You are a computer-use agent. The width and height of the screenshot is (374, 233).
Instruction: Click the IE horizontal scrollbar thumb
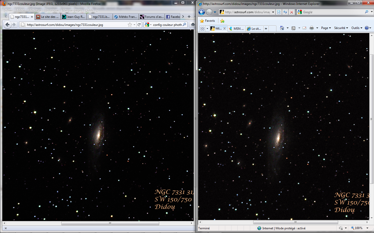(x=296, y=222)
